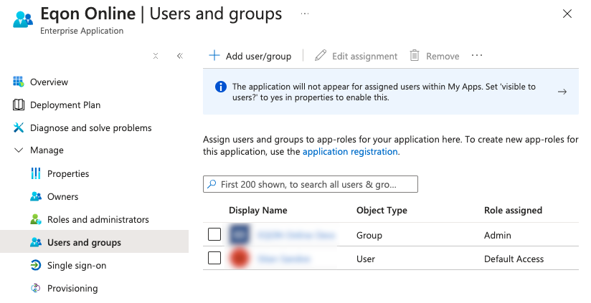Click the Roles and administrators icon
This screenshot has height=303, width=591.
35,219
